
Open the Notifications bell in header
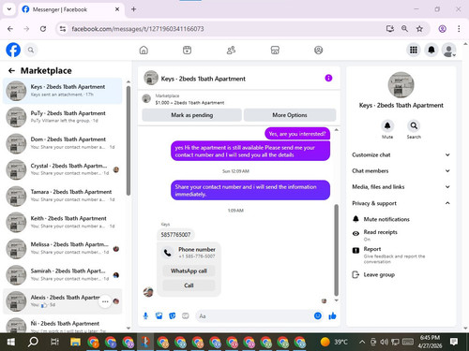tap(431, 50)
